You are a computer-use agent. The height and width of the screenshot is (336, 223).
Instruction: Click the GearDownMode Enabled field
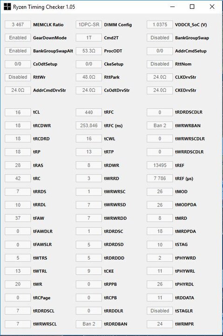click(18, 38)
